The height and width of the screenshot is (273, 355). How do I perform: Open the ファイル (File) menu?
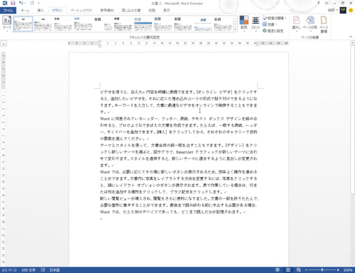[x=7, y=10]
